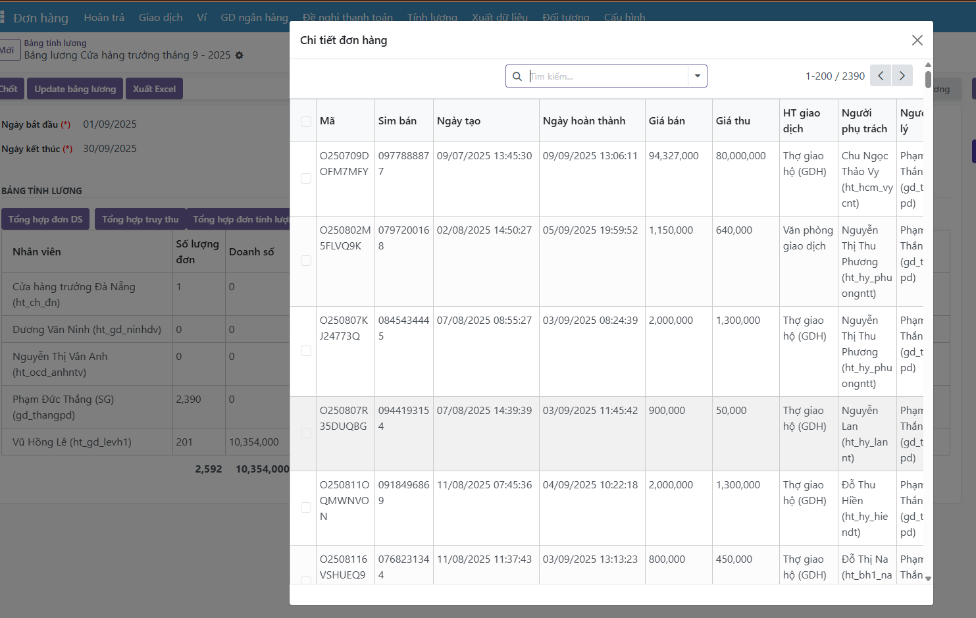
Task: Switch to Tổng hợp truy thu tab
Action: 140,219
